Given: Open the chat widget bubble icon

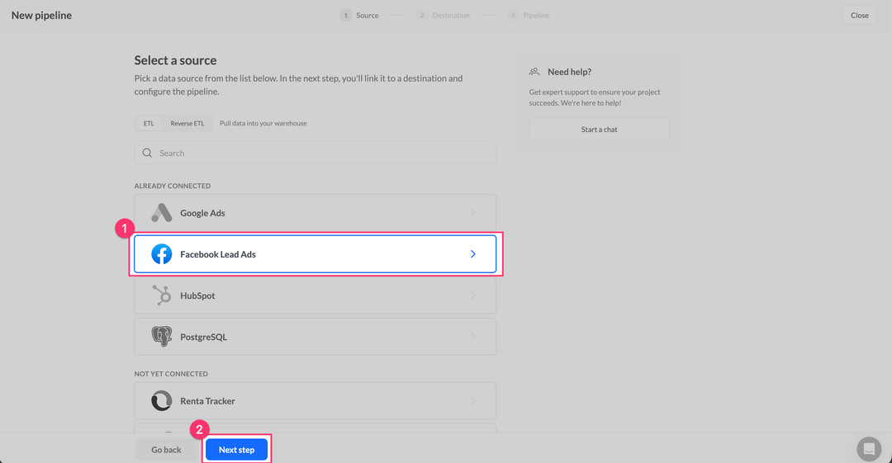Looking at the screenshot, I should coord(869,449).
